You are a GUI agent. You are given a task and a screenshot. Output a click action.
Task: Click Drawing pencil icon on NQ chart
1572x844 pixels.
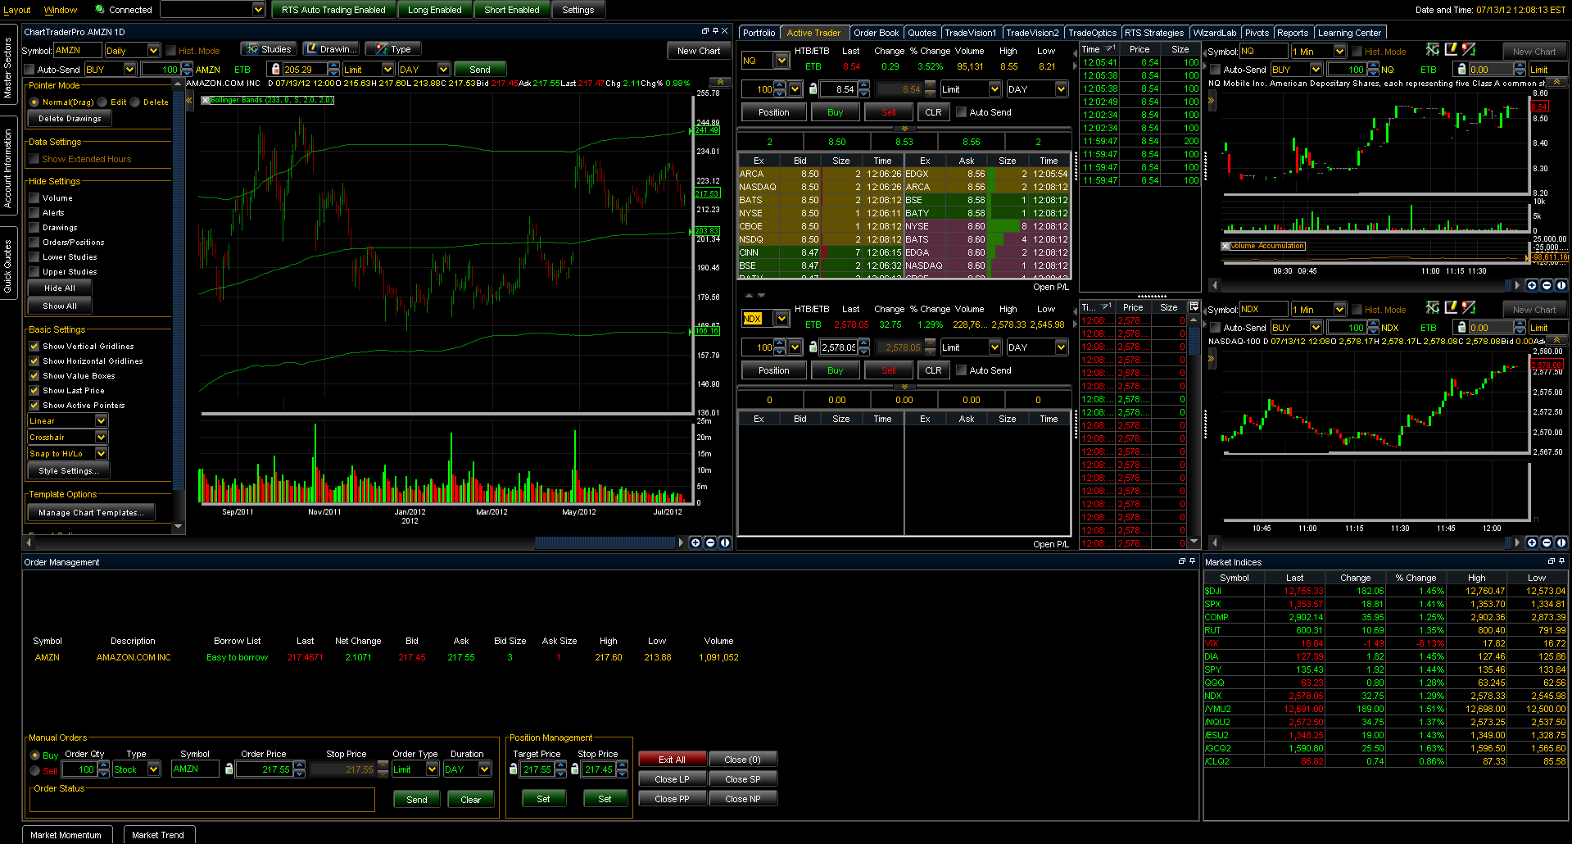point(1451,51)
